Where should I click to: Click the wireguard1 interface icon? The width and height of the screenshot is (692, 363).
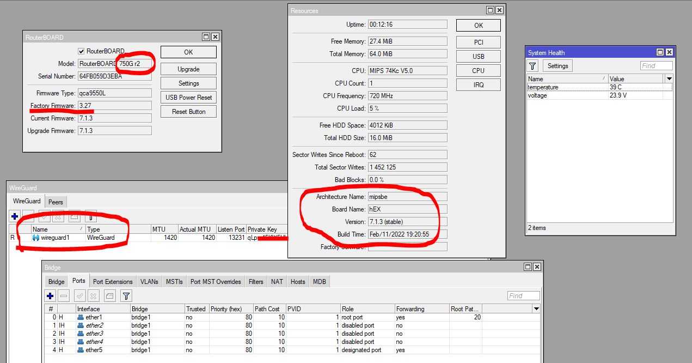coord(36,238)
